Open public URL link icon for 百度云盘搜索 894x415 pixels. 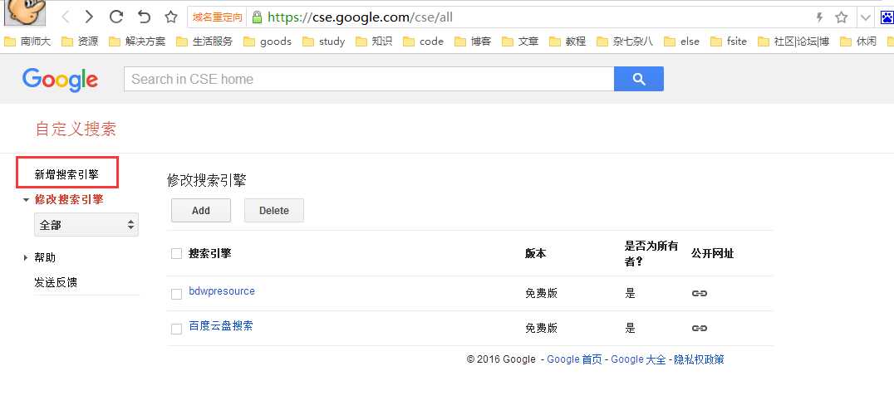(x=699, y=328)
